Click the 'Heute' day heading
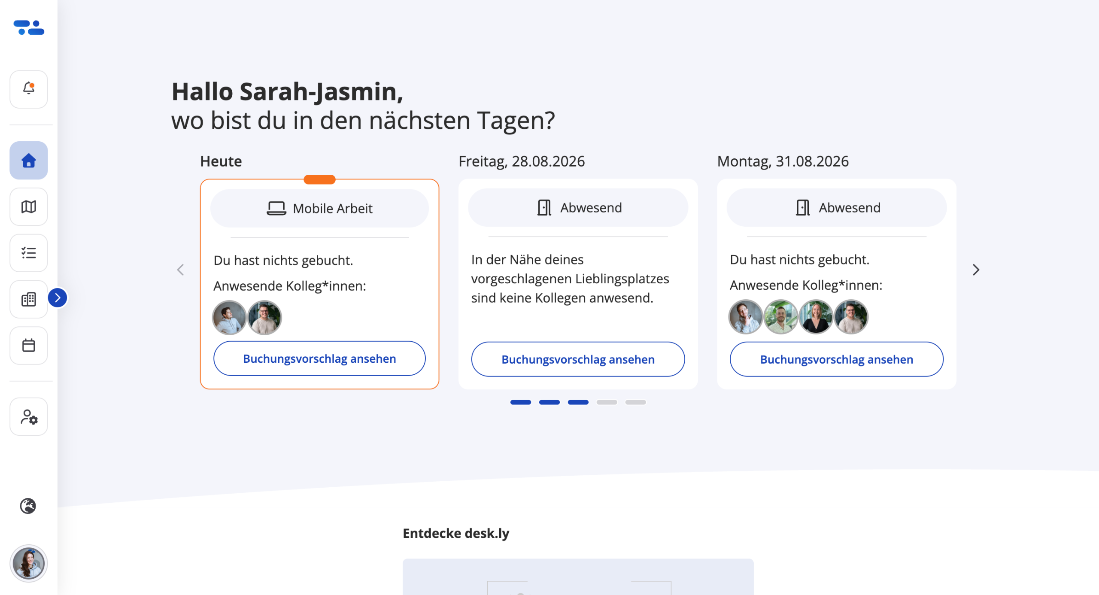 [221, 161]
